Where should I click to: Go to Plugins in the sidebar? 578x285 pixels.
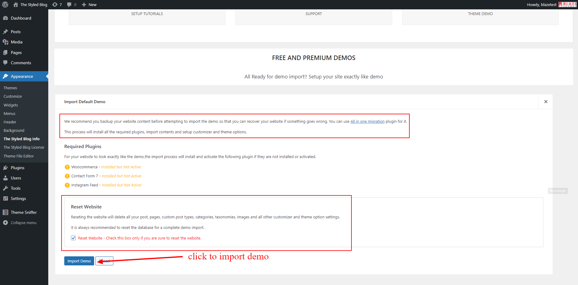tap(17, 168)
